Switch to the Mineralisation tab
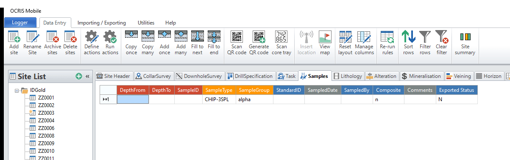The image size is (510, 160). (422, 76)
